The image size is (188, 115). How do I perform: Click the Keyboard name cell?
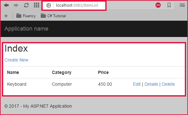(x=17, y=84)
